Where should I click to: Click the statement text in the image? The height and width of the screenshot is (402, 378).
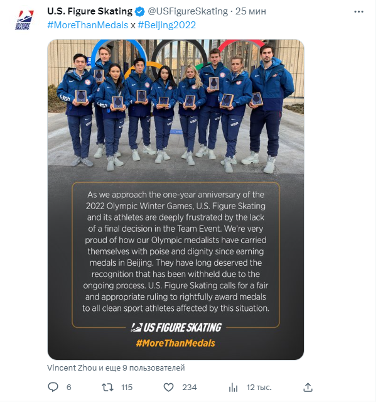(176, 251)
